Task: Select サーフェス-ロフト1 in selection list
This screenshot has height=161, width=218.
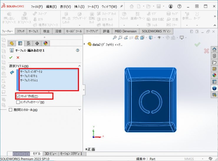Action: click(x=29, y=76)
